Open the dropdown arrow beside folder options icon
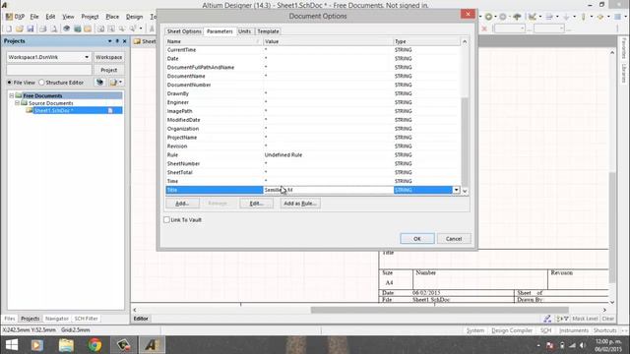Screen dimensions: 630x354 (120, 83)
